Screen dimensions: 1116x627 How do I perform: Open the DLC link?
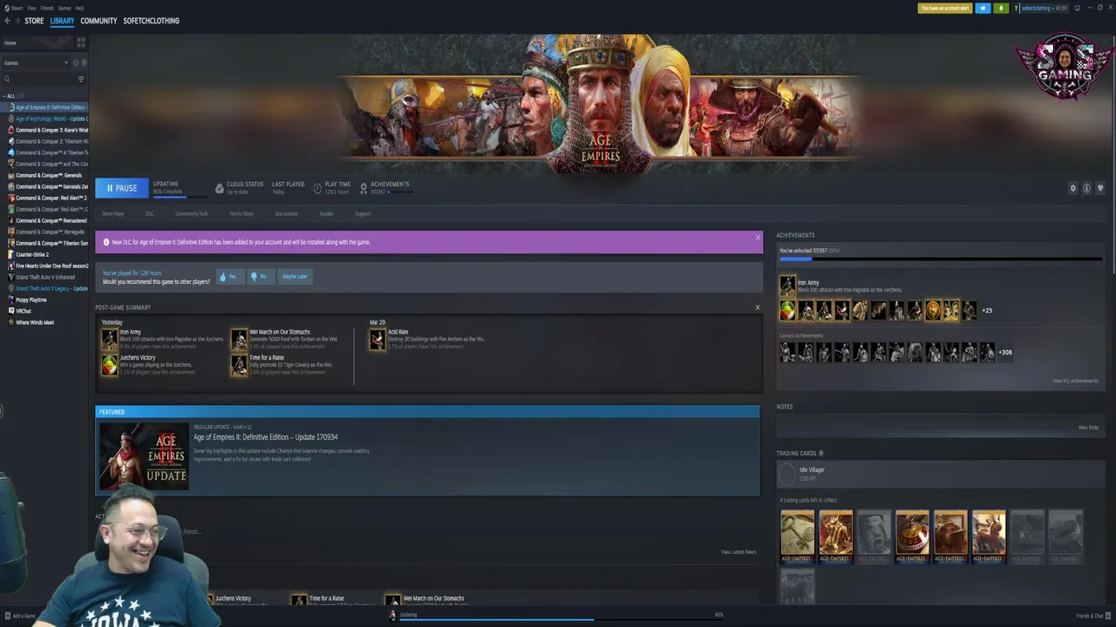(x=149, y=213)
